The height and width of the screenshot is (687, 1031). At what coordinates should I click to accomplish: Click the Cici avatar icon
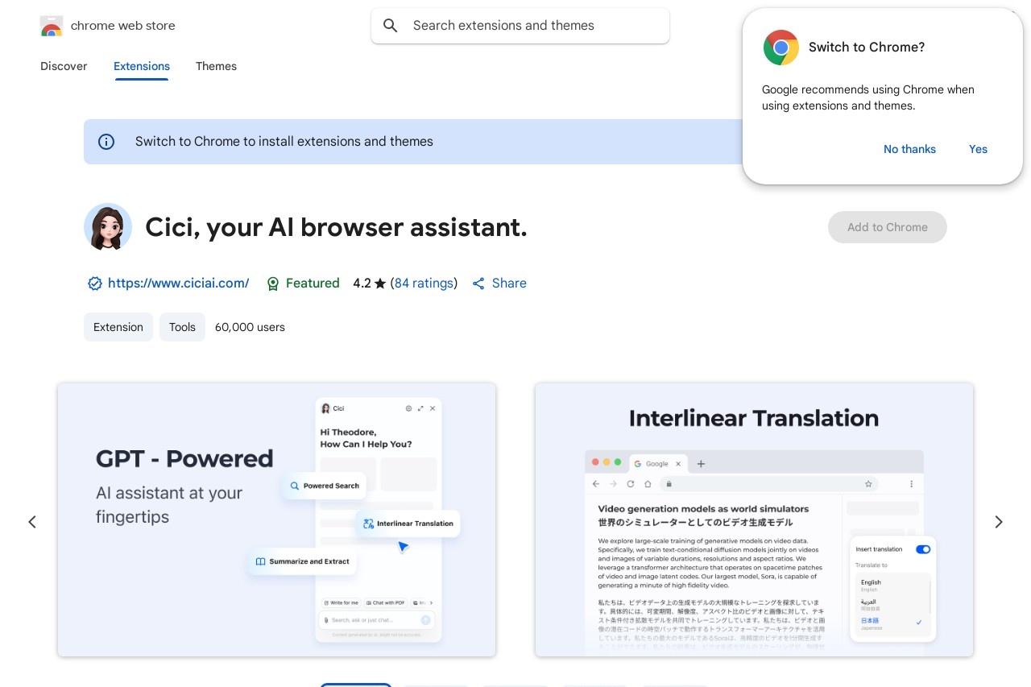(x=108, y=227)
